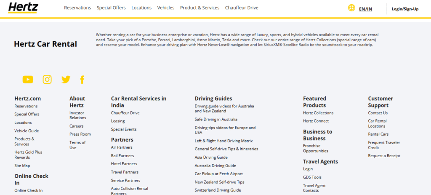Open the Reservations menu in header
The image size is (431, 195).
[77, 8]
